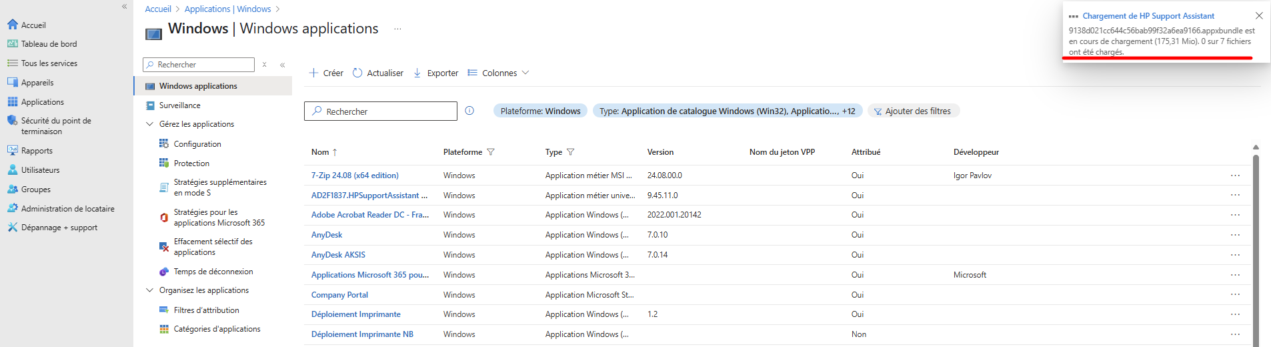Collapse the secondary menu pane chevron
Image resolution: width=1271 pixels, height=347 pixels.
tap(283, 65)
